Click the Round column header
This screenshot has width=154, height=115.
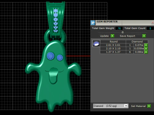pos(114,42)
